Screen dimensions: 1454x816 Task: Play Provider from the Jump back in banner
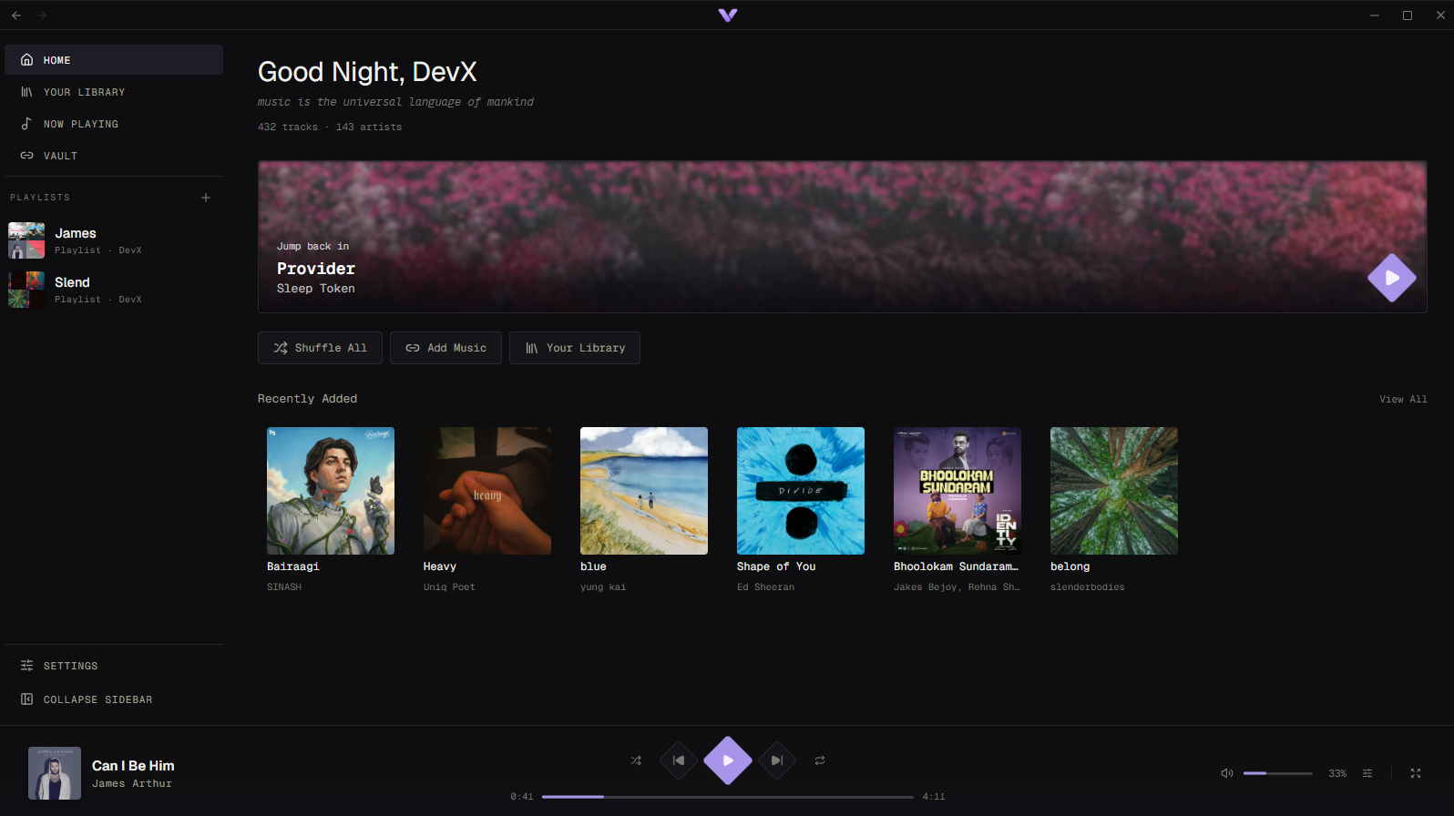tap(1392, 278)
